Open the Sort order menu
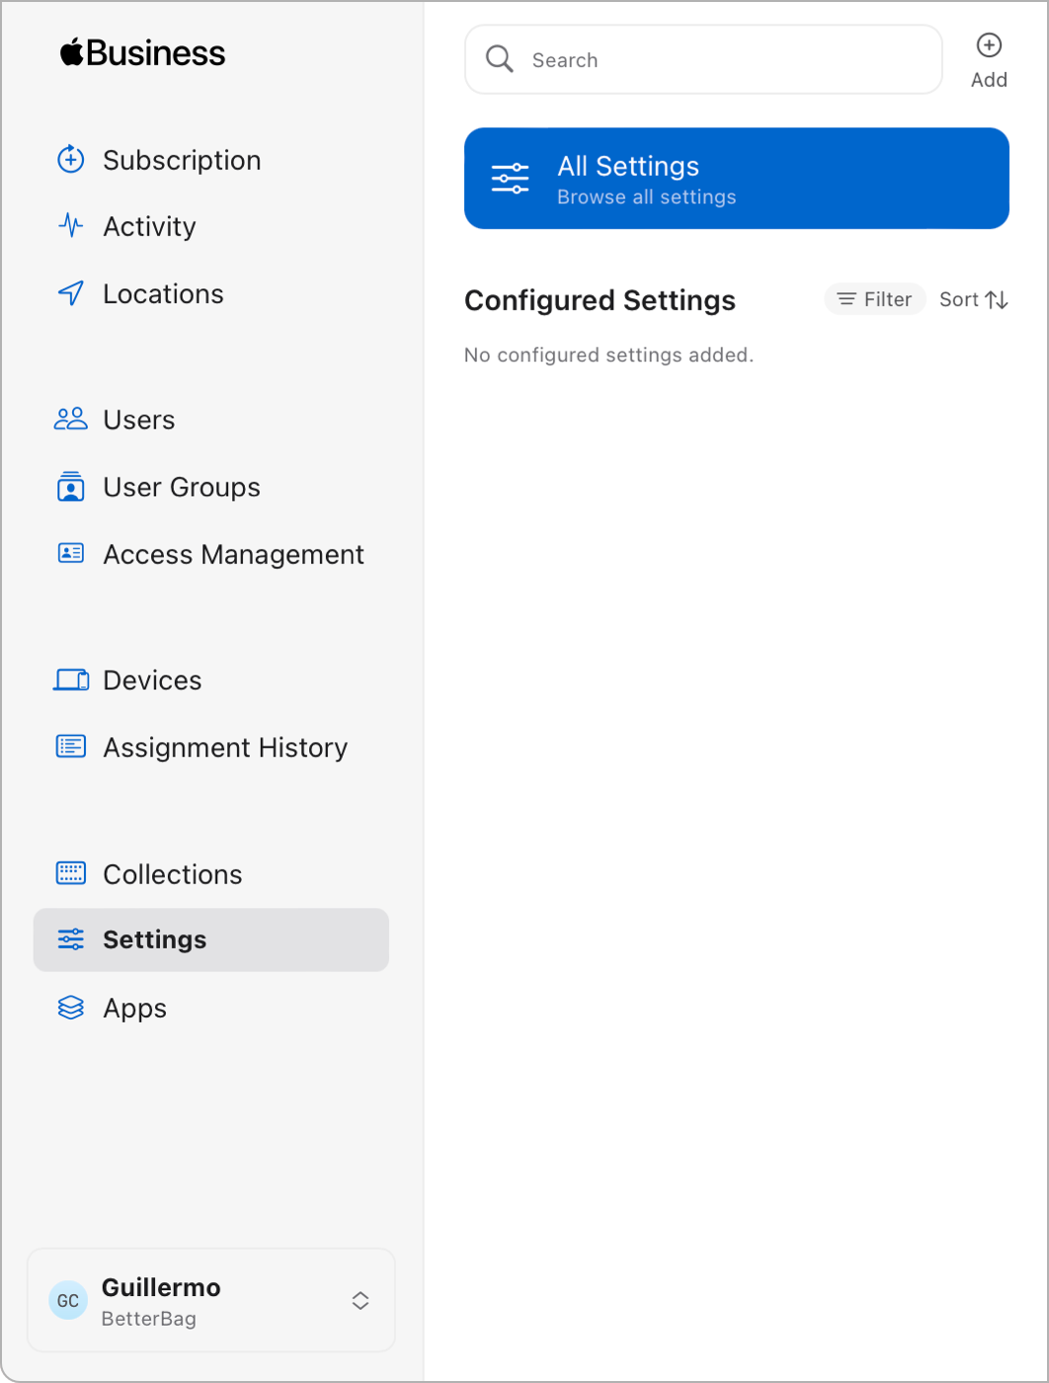 pyautogui.click(x=973, y=299)
